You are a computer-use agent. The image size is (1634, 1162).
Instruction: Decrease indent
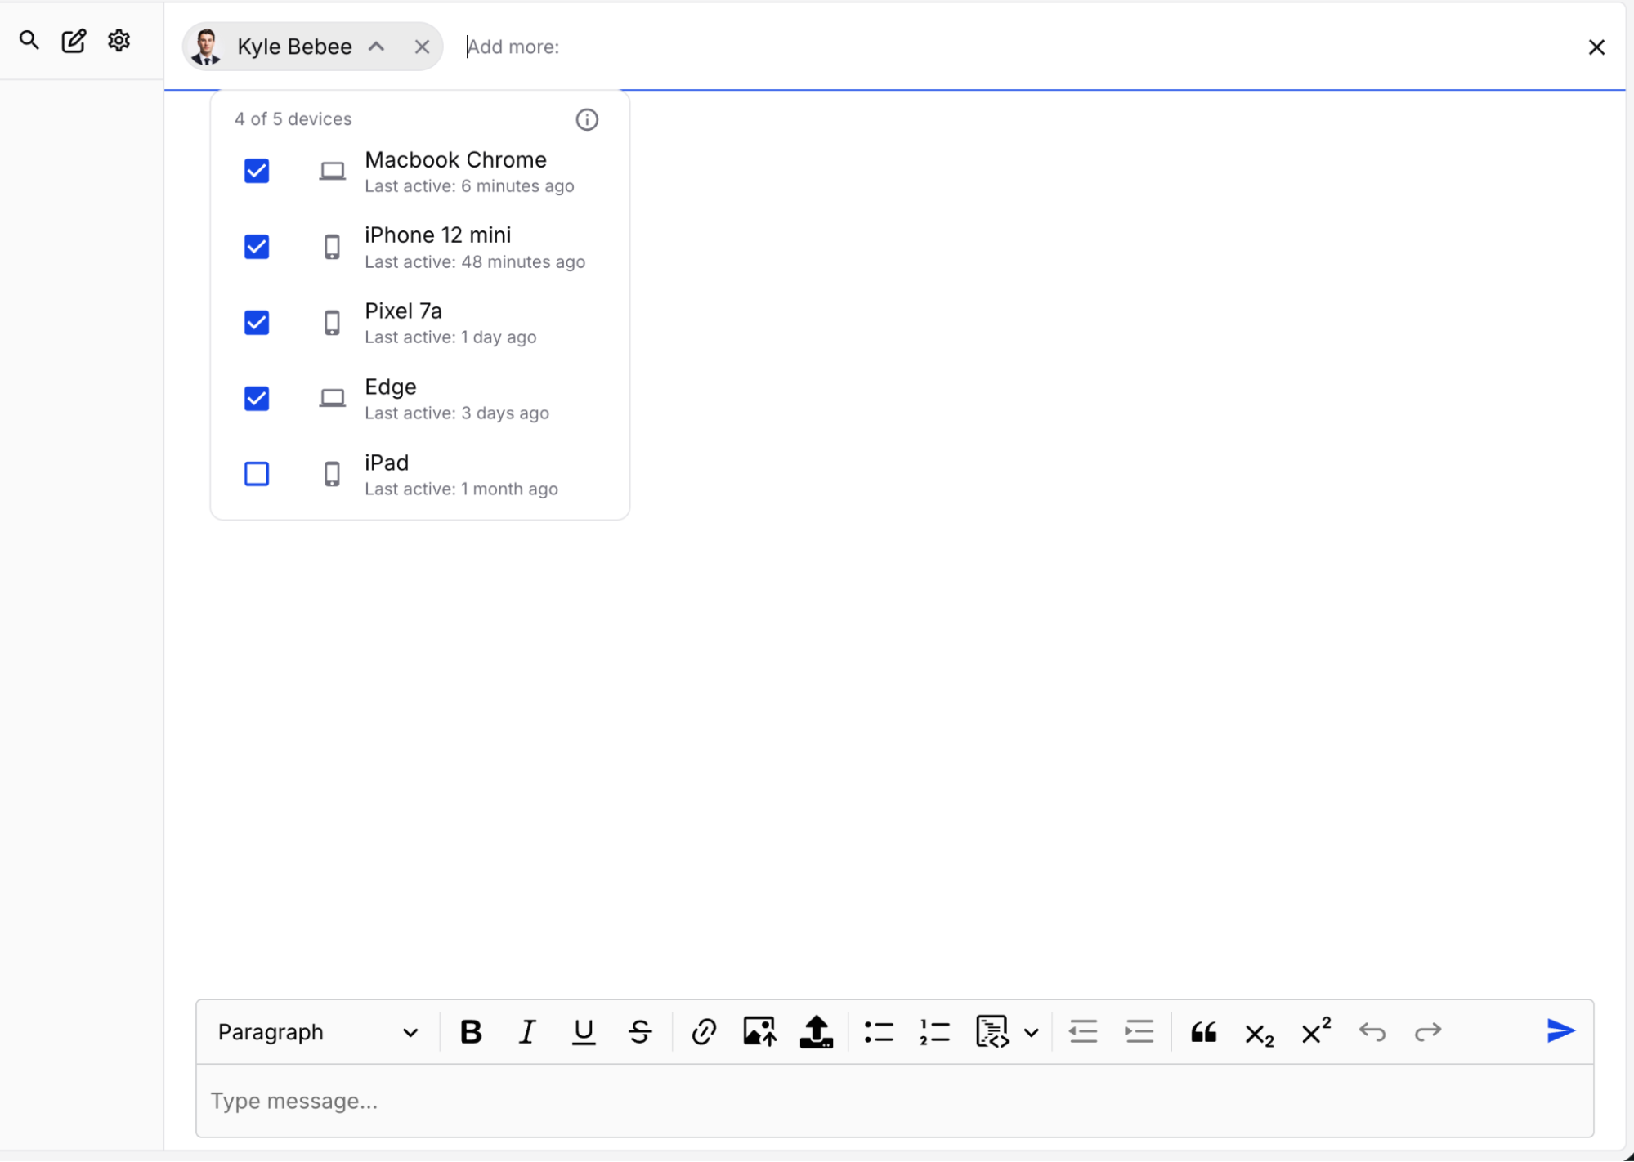pyautogui.click(x=1083, y=1032)
